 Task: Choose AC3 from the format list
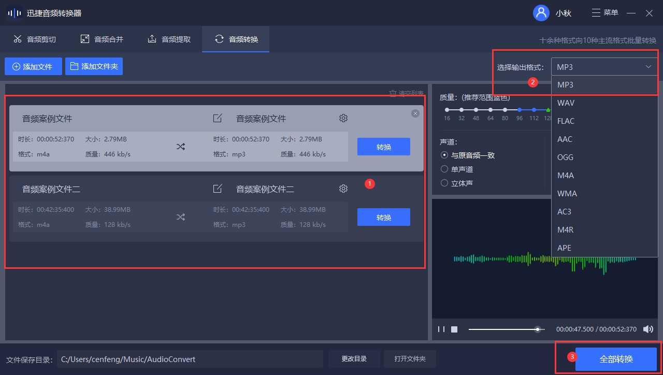point(604,211)
